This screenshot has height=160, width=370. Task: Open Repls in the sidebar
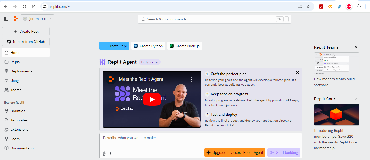coord(26,62)
